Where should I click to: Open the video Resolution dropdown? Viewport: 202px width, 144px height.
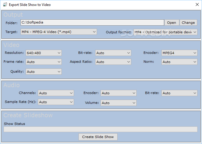(x=44, y=53)
